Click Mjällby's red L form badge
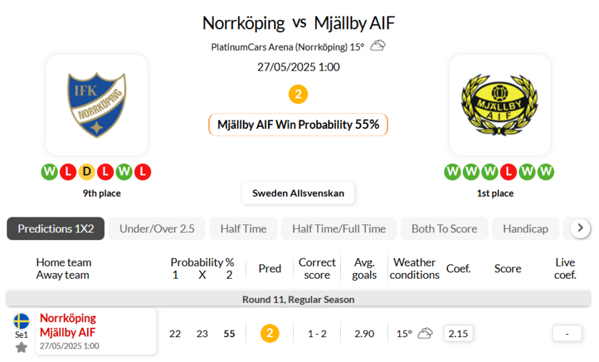 (x=508, y=172)
